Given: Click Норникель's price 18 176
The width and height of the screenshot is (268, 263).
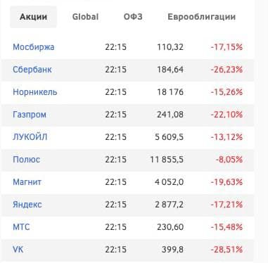Looking at the screenshot, I should pos(170,92).
